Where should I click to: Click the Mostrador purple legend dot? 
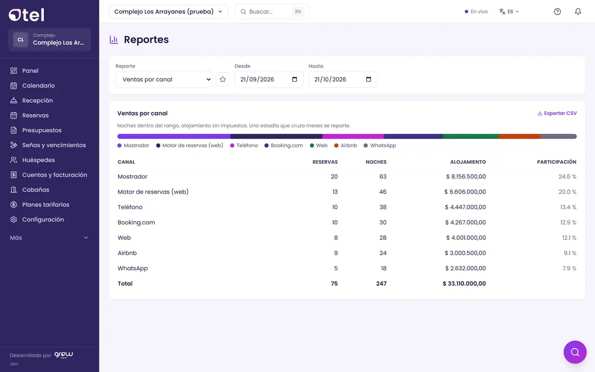pyautogui.click(x=120, y=145)
